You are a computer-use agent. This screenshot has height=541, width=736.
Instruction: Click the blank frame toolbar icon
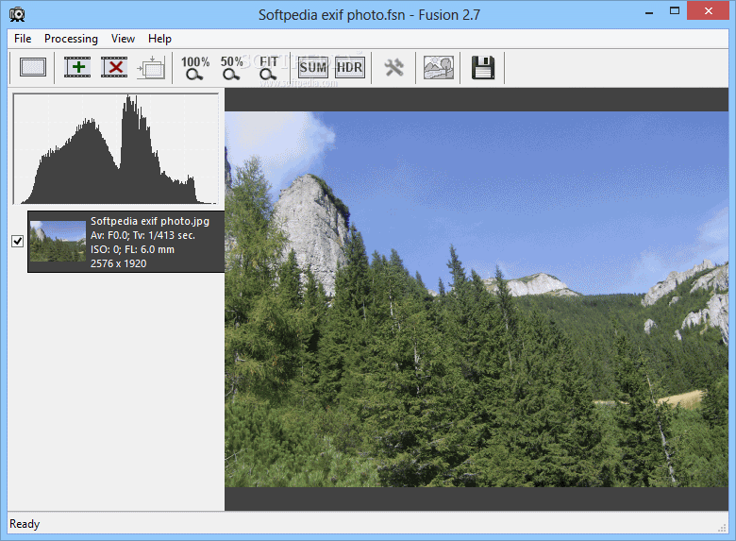pos(33,67)
